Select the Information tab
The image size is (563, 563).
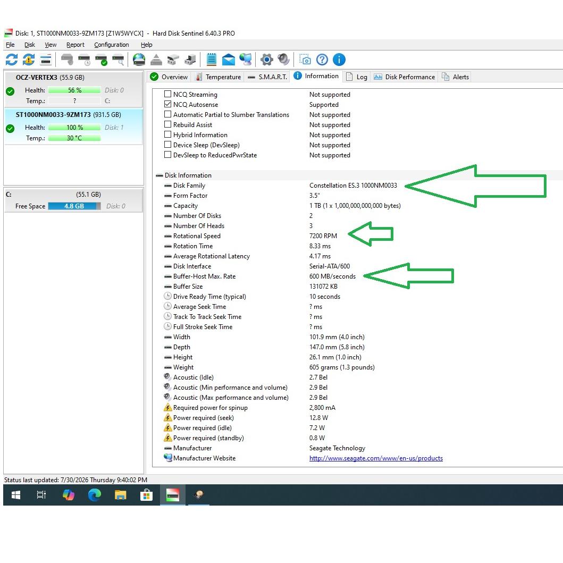pos(316,76)
